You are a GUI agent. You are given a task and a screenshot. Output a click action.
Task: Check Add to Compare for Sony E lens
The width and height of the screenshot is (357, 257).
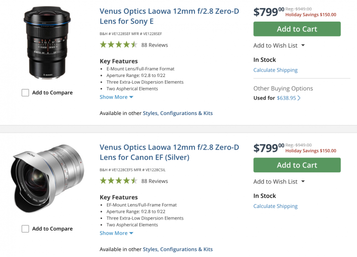26,93
